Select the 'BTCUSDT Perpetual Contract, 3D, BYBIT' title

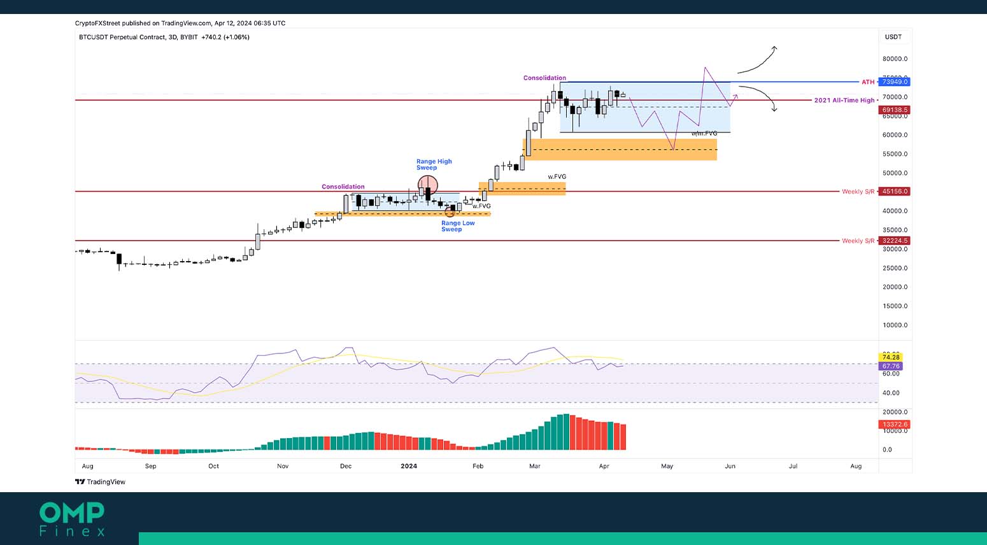click(x=138, y=37)
